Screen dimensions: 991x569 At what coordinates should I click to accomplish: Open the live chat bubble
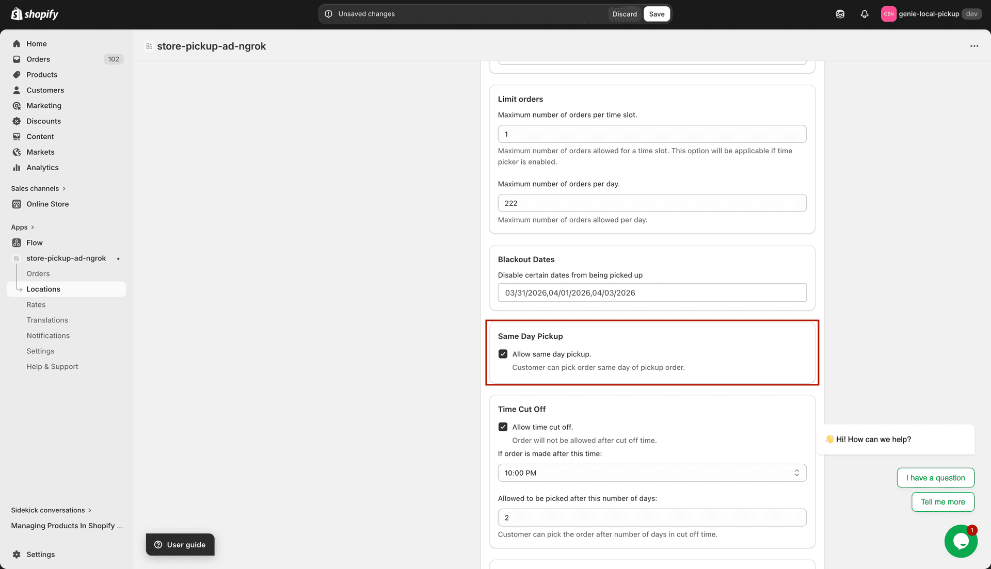pyautogui.click(x=961, y=541)
